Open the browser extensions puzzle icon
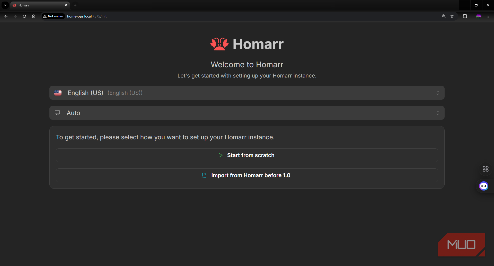Viewport: 494px width, 266px height. tap(465, 16)
